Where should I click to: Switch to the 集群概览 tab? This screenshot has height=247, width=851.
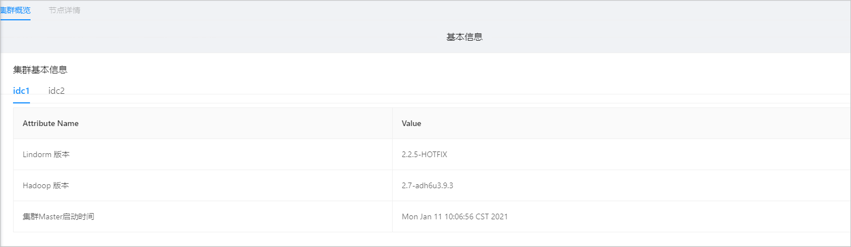[15, 10]
